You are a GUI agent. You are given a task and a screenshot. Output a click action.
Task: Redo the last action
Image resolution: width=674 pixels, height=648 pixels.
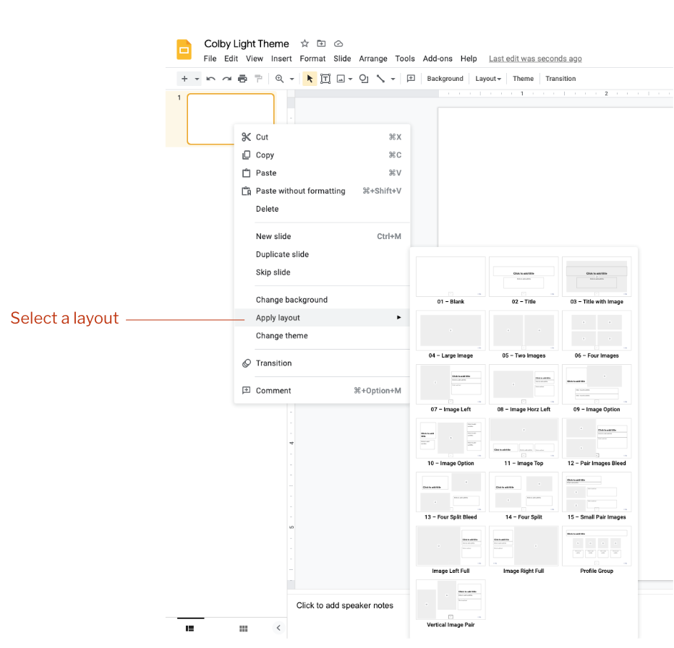pos(226,79)
